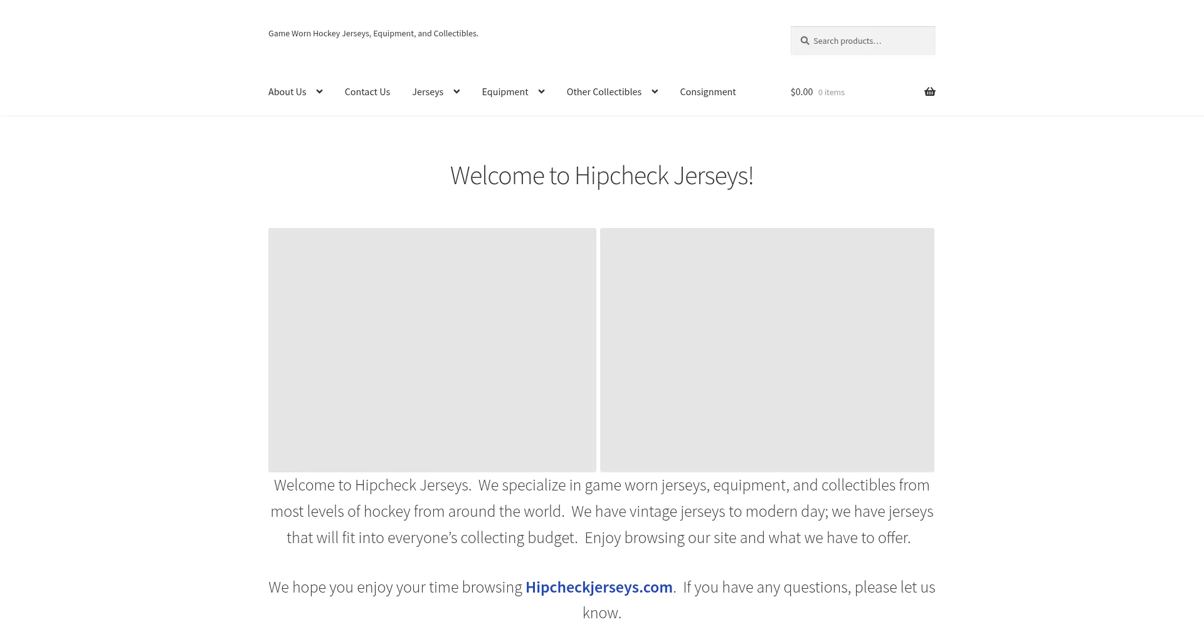The image size is (1204, 622).
Task: Click the right placeholder image
Action: pos(767,350)
